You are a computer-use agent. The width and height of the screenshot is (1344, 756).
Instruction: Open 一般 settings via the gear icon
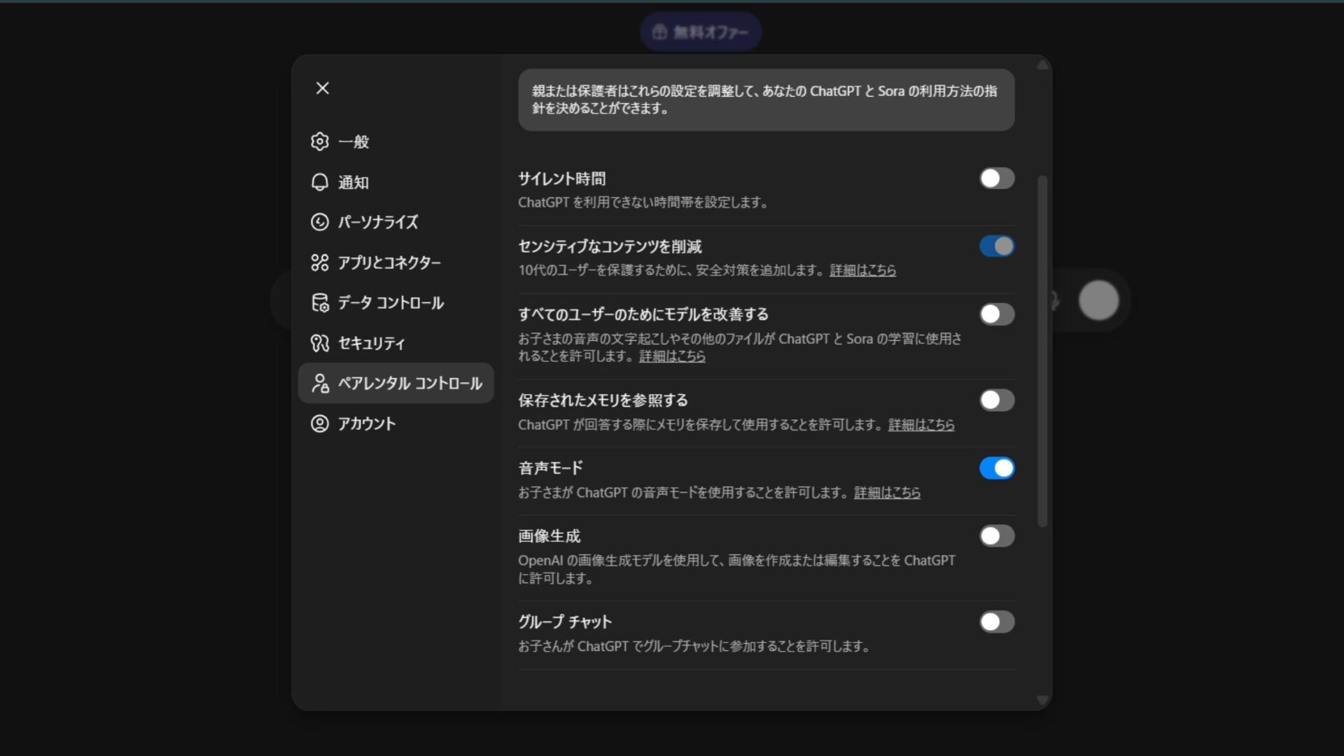click(x=320, y=141)
